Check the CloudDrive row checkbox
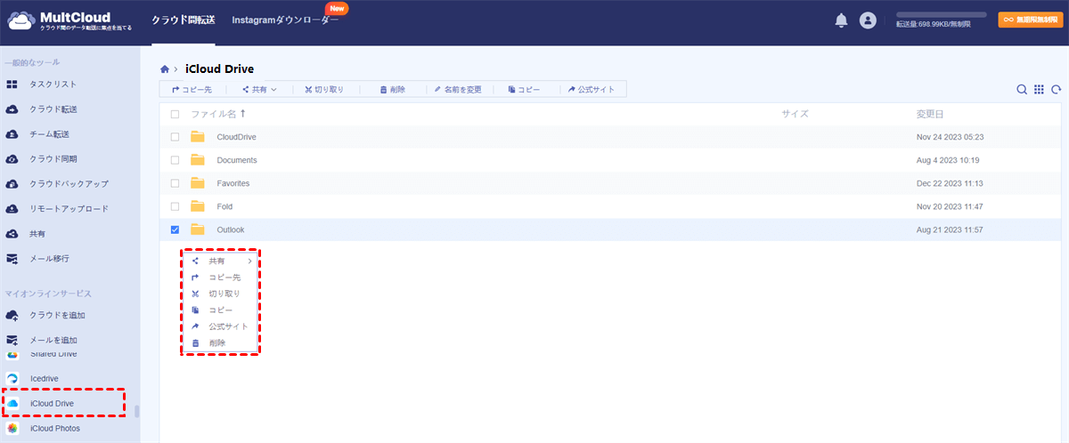The image size is (1069, 443). click(x=175, y=137)
